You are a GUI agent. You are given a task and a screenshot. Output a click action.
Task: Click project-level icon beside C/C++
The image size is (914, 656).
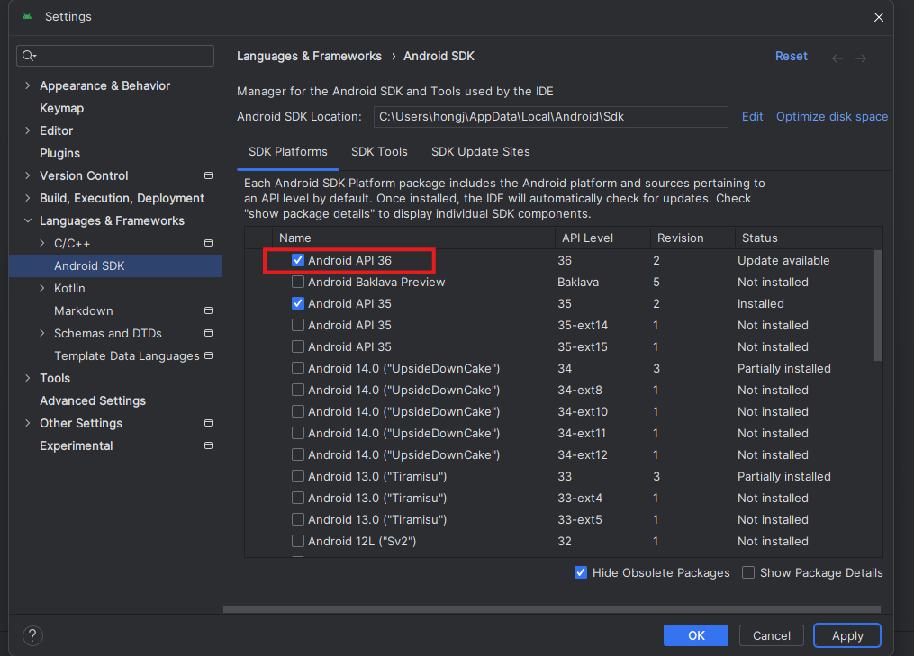tap(208, 243)
